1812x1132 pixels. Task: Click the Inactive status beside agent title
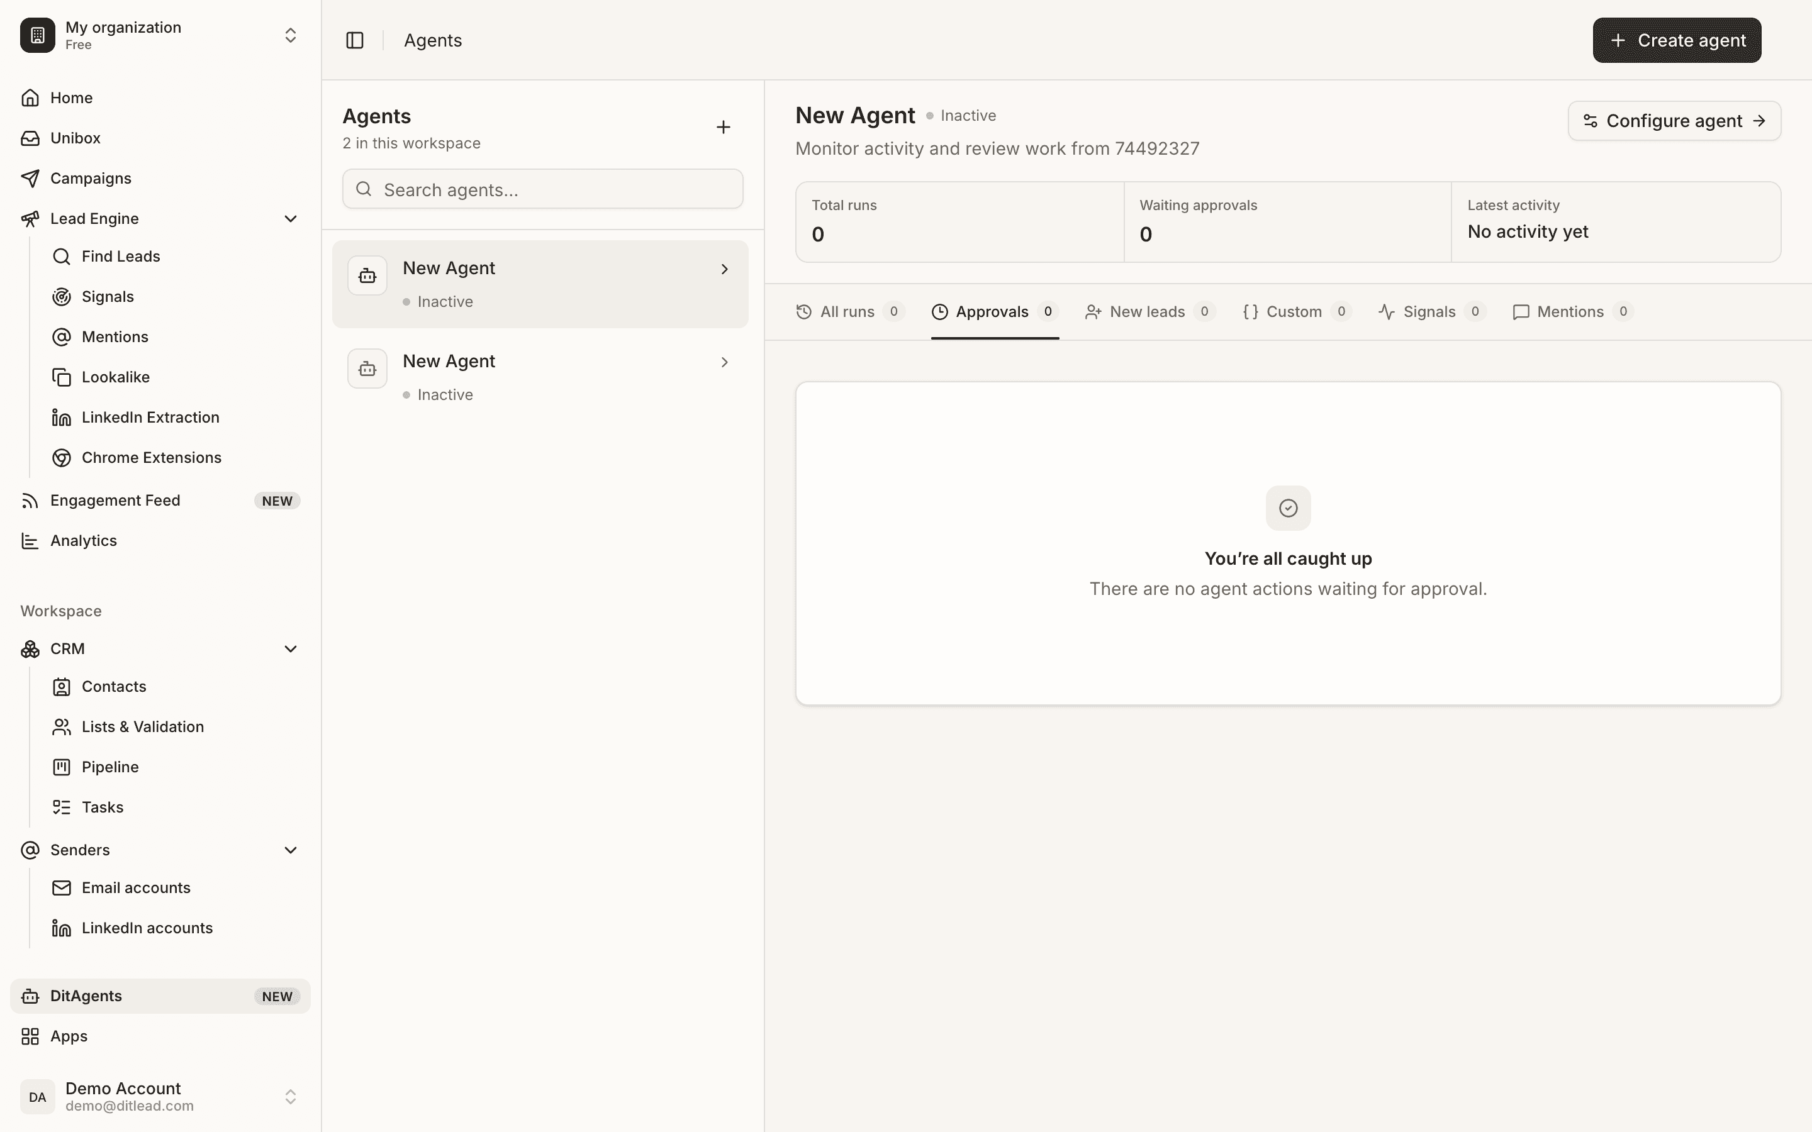click(x=961, y=116)
